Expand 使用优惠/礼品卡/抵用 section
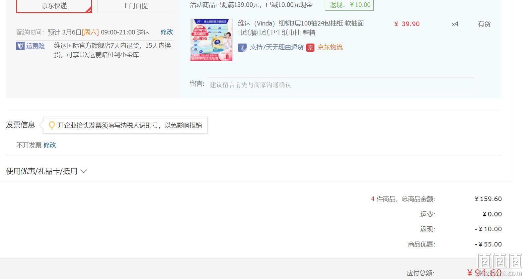 46,171
